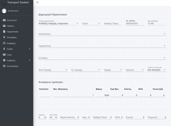The image size is (171, 126).
Task: Click the Αναφορές list icon
Action: coord(4,43)
